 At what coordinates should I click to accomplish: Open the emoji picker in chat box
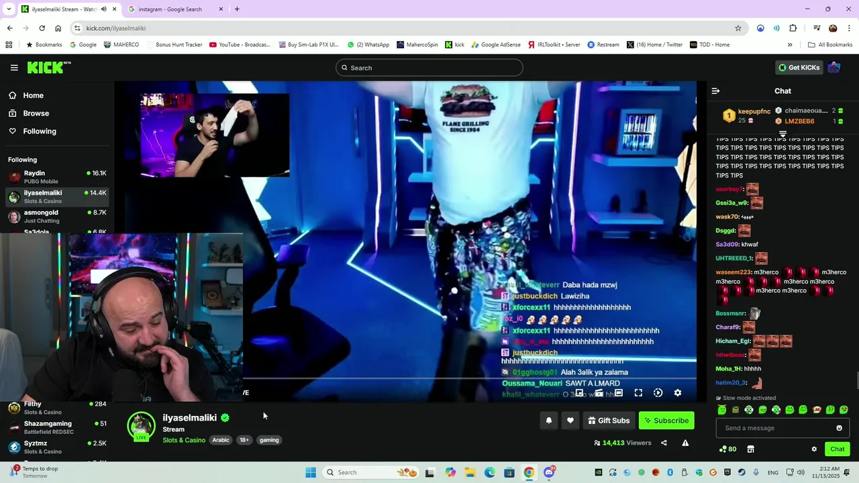pos(839,428)
